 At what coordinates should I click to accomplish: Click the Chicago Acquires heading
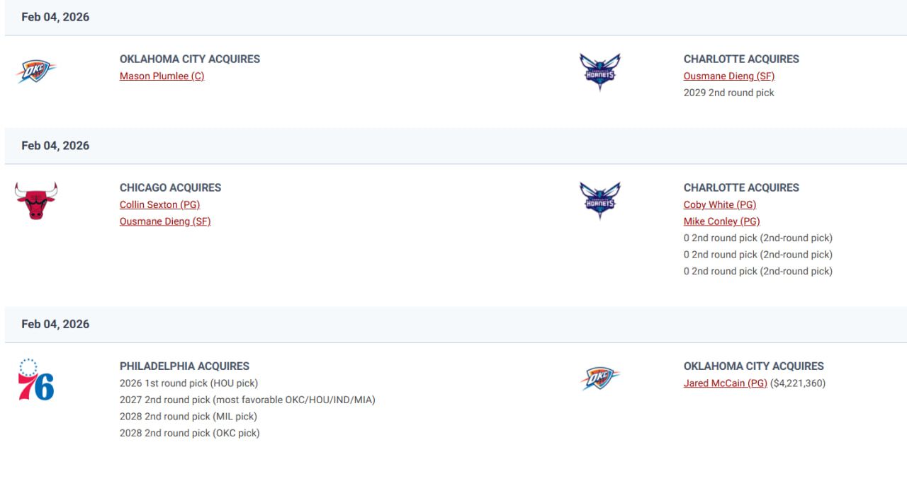click(170, 188)
